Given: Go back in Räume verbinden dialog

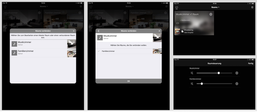Looking at the screenshot, I should (x=99, y=31).
